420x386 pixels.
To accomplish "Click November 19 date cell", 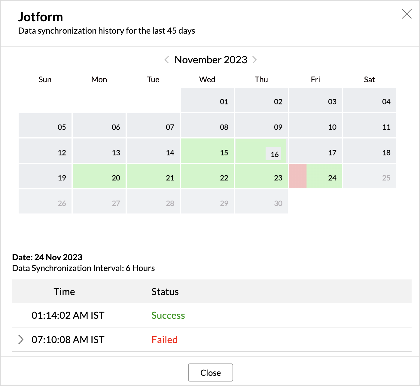I will tap(45, 176).
